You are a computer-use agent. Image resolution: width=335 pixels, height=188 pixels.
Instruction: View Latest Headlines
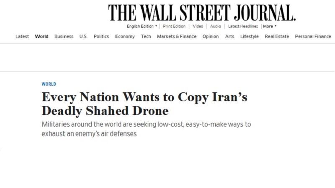tap(243, 26)
